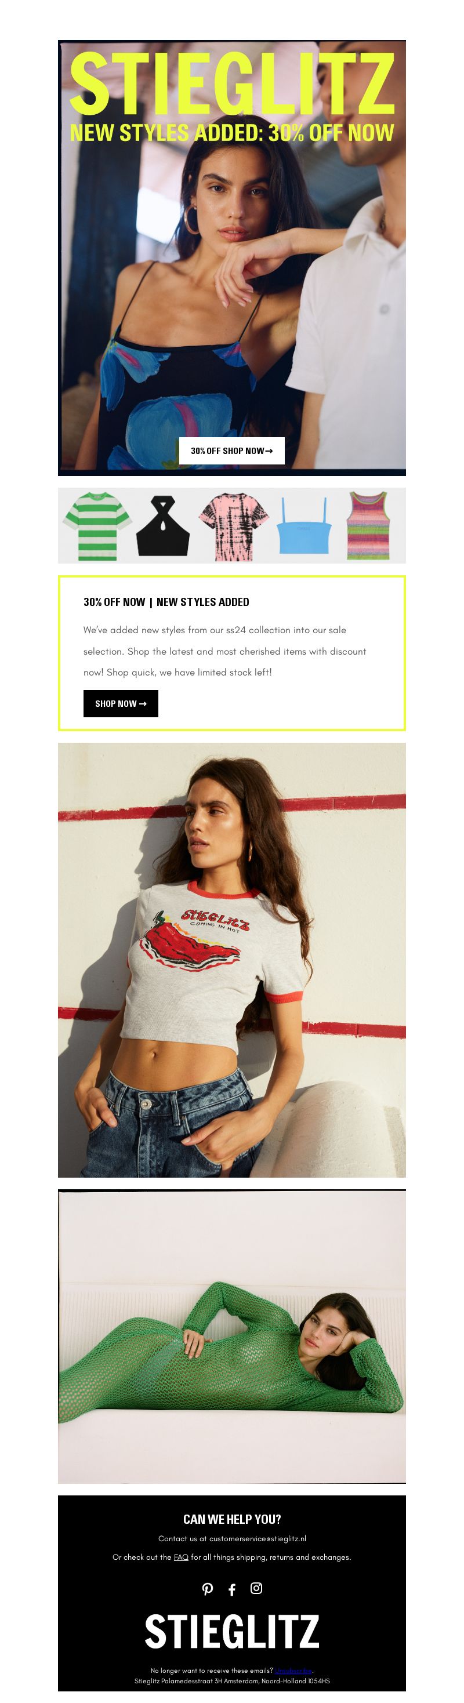Click the white STIEGLITZ footer logo
Image resolution: width=464 pixels, height=1703 pixels.
coord(232,1632)
